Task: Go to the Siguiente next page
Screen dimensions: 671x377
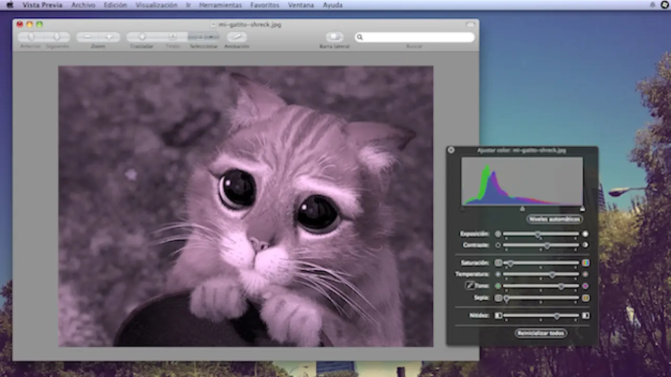Action: point(57,37)
